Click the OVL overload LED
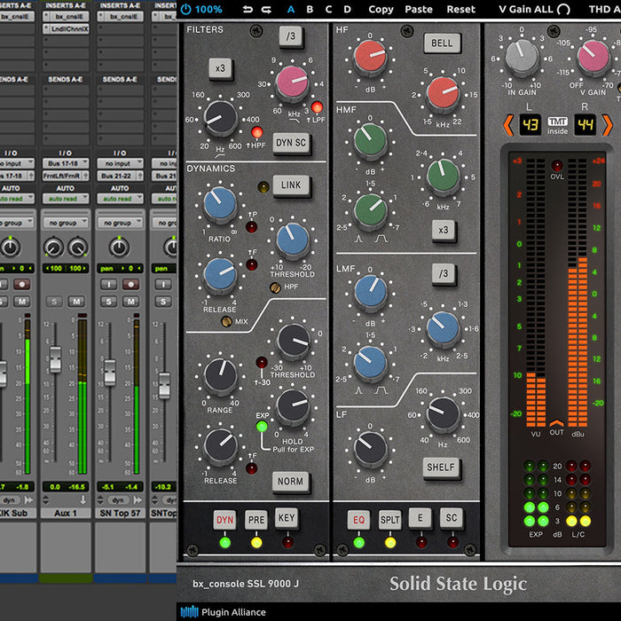Viewport: 621px width, 621px height. pyautogui.click(x=557, y=165)
